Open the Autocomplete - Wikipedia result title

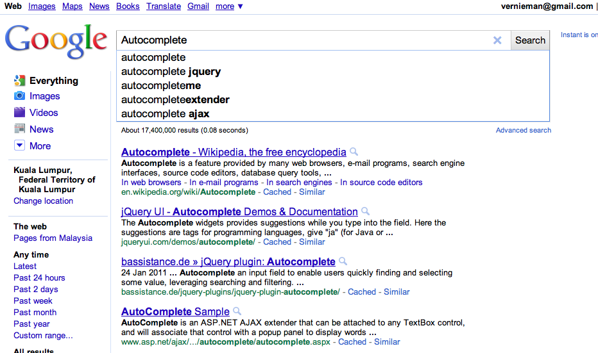click(234, 152)
